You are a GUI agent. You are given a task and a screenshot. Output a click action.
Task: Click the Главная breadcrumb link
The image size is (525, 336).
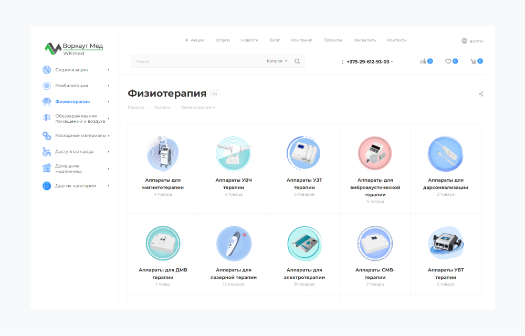click(x=135, y=108)
